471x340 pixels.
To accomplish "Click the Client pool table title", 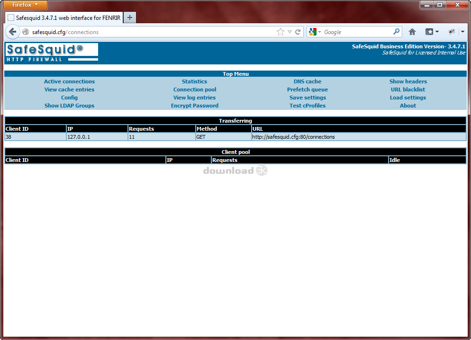I will coord(235,152).
